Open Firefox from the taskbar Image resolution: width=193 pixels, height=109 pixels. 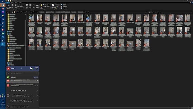point(3,8)
